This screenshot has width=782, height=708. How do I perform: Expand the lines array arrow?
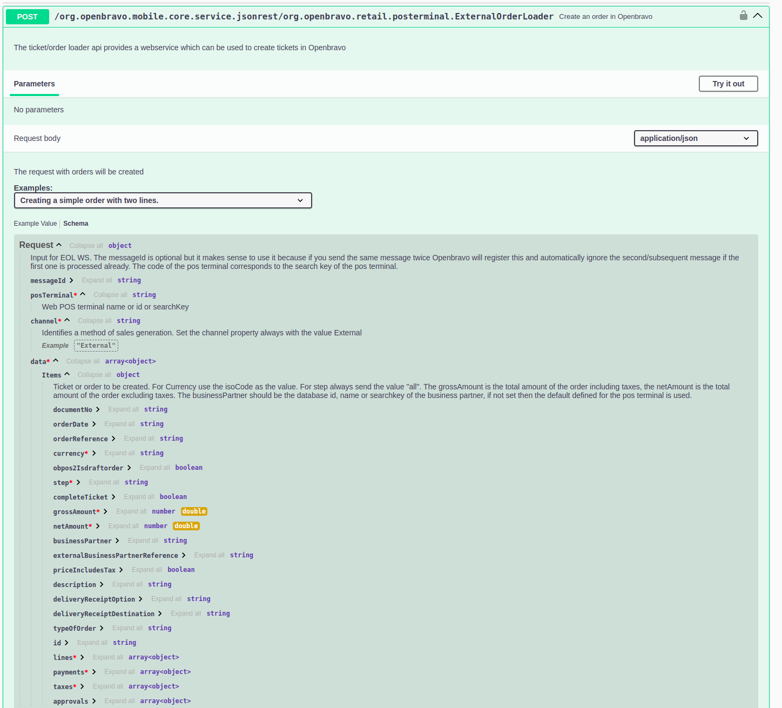pos(82,657)
